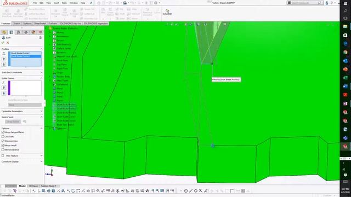Expand Start/End Constraints section
Screen dimensions: 351x197
(42, 72)
